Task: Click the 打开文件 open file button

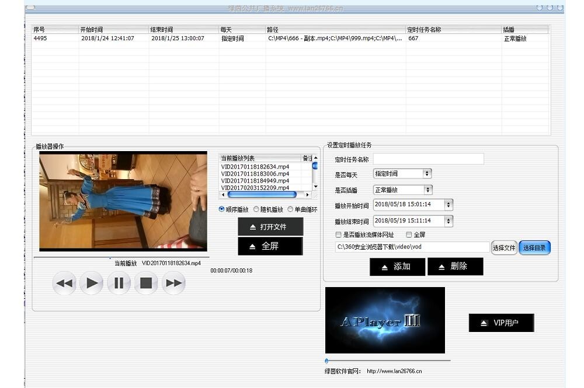Action: (270, 226)
